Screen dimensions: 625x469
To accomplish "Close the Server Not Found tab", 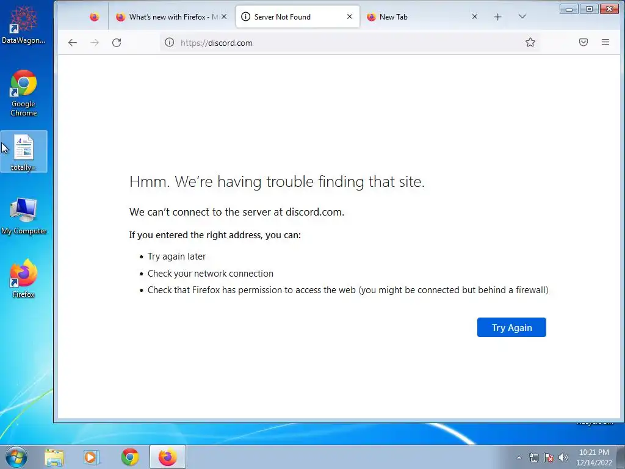I will click(350, 16).
